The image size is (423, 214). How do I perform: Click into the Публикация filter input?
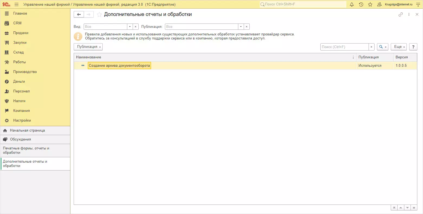pos(202,27)
